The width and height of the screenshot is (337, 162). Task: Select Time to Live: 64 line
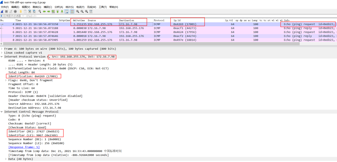21,88
